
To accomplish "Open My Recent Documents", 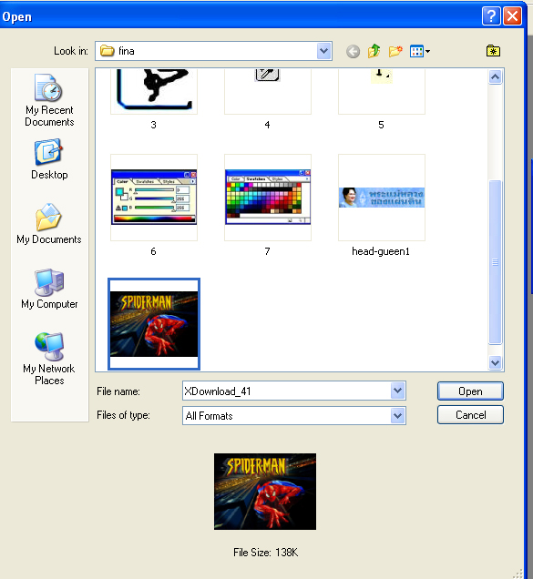I will (49, 100).
